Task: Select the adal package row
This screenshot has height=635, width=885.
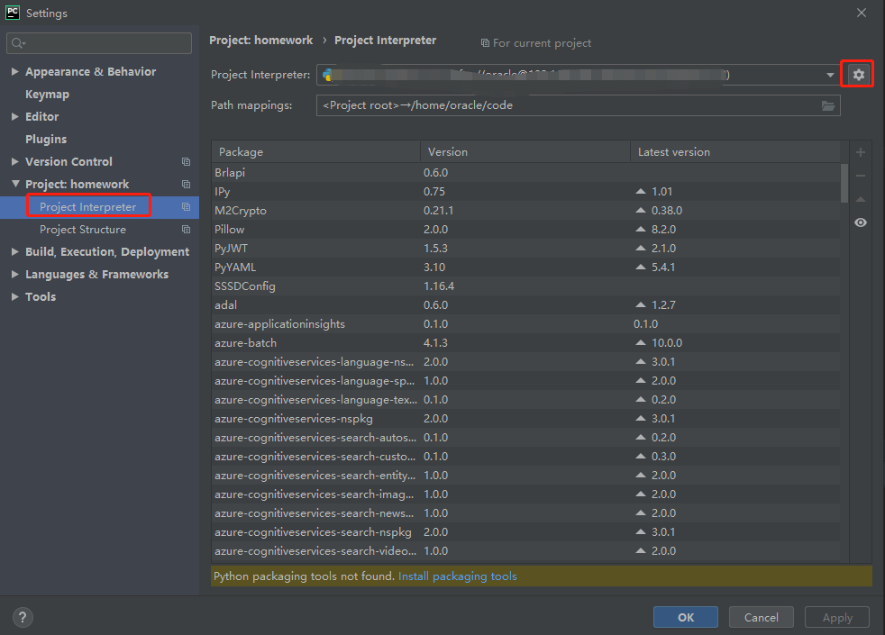Action: coord(526,305)
